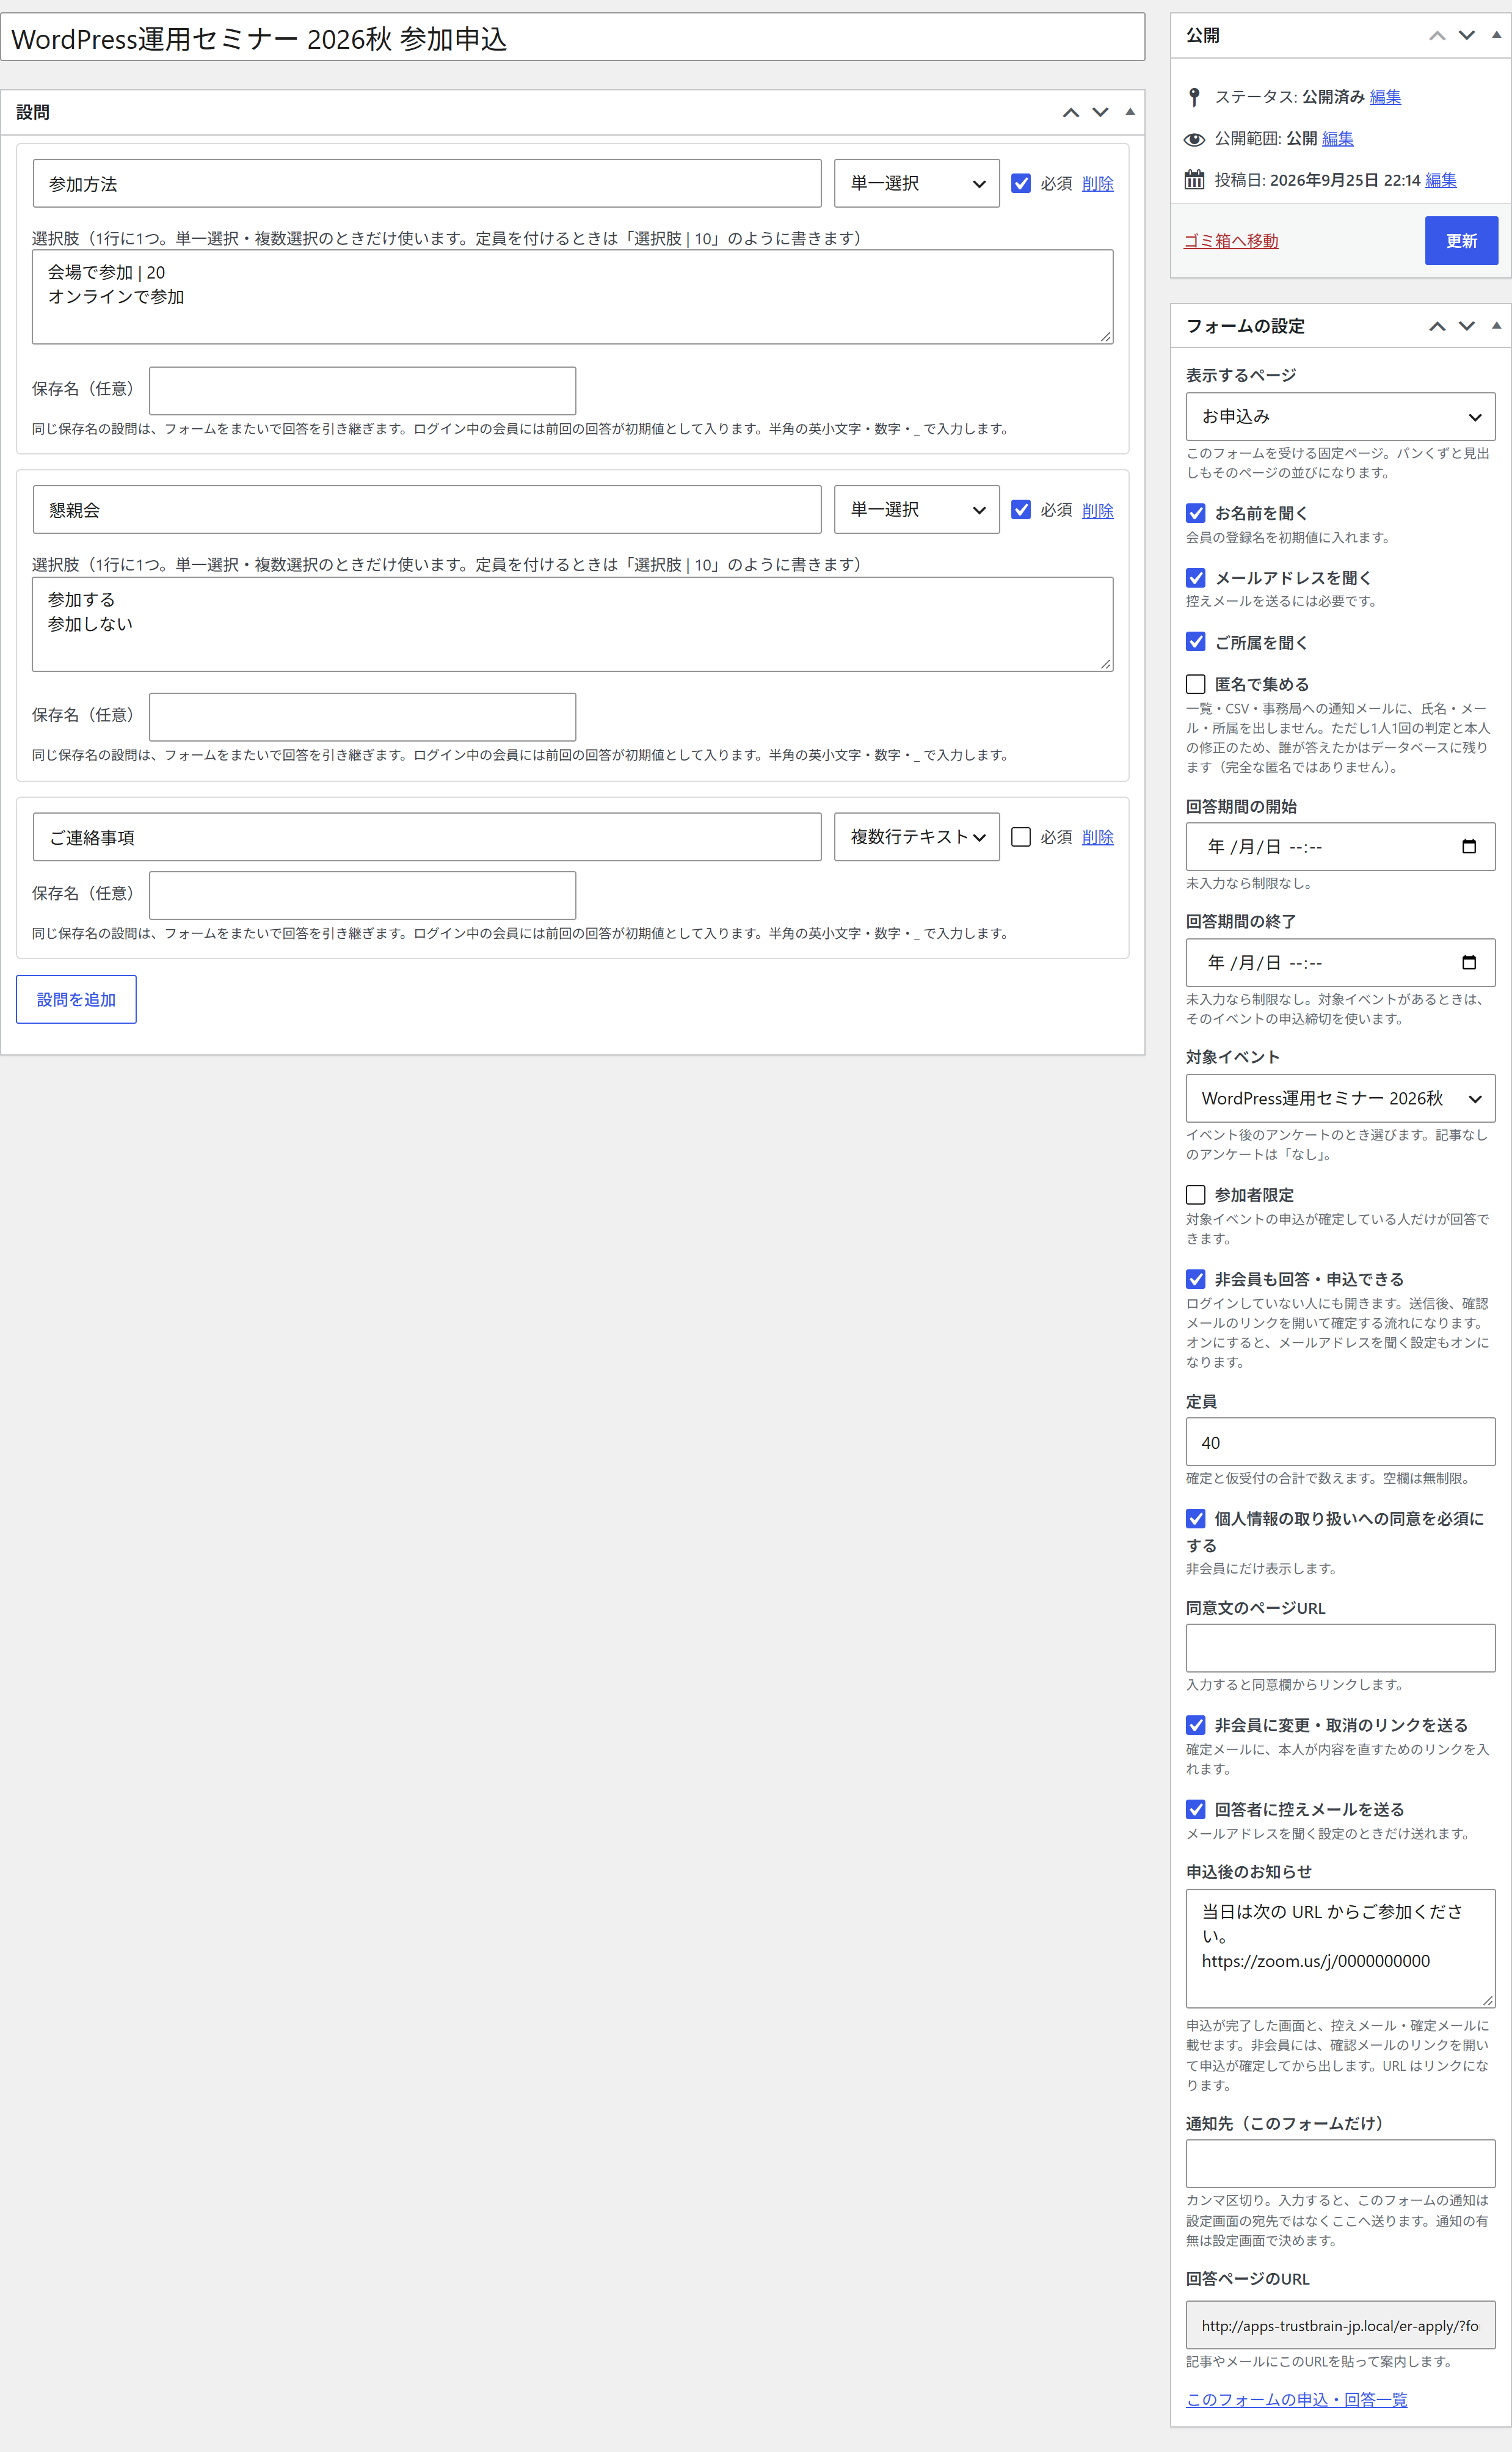
Task: Open このフォームの申込・回答一覧 link
Action: pyautogui.click(x=1296, y=2400)
